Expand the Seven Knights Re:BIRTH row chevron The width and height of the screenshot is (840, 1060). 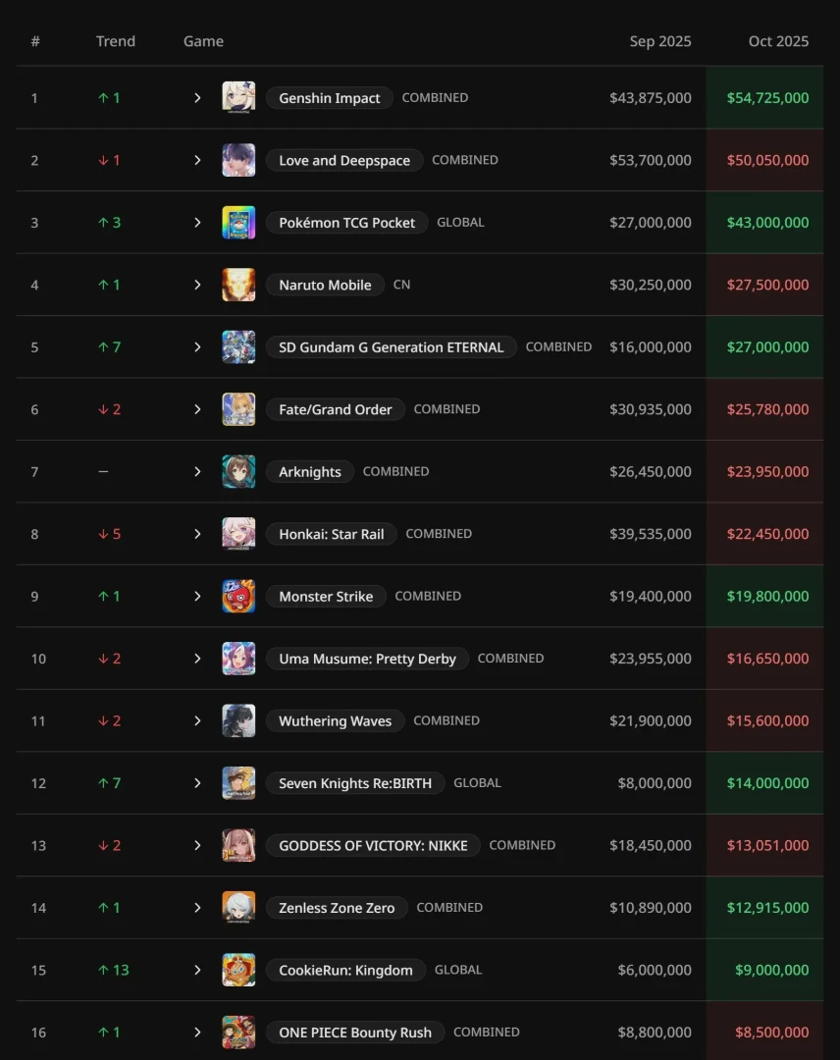click(197, 783)
